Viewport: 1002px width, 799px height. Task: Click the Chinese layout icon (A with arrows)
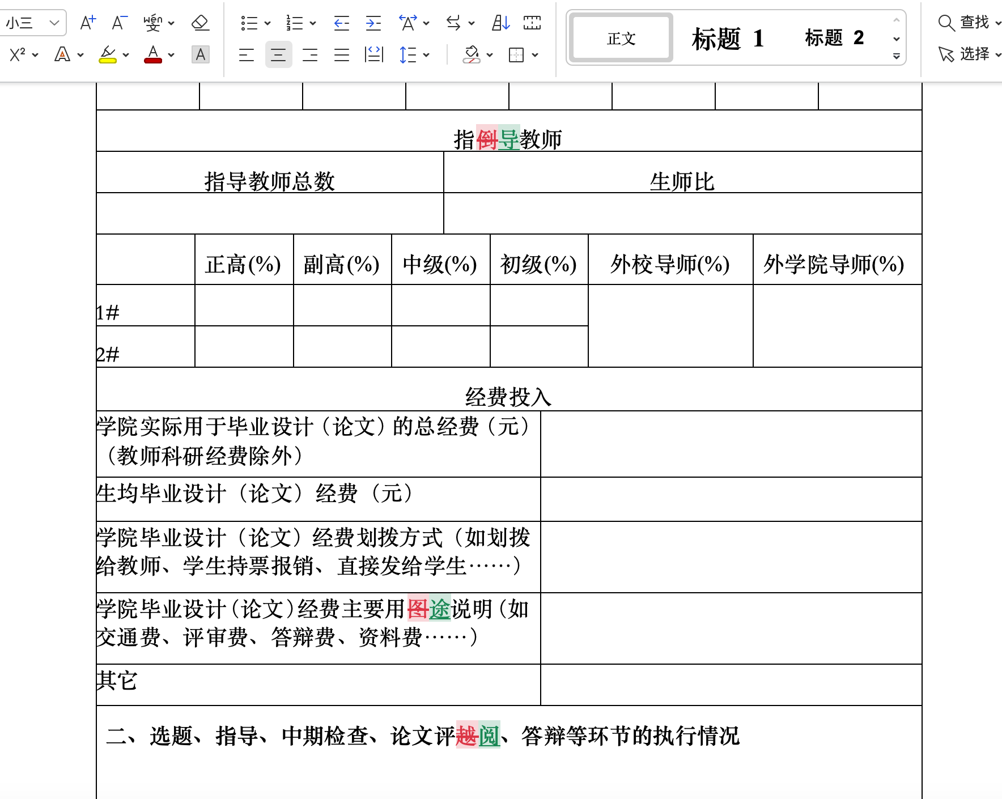[408, 23]
